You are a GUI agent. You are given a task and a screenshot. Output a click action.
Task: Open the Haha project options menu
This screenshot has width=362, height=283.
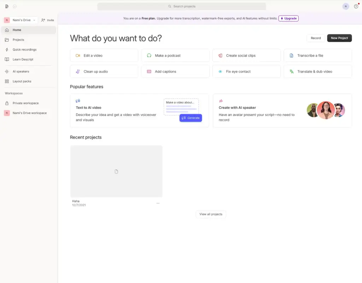158,203
